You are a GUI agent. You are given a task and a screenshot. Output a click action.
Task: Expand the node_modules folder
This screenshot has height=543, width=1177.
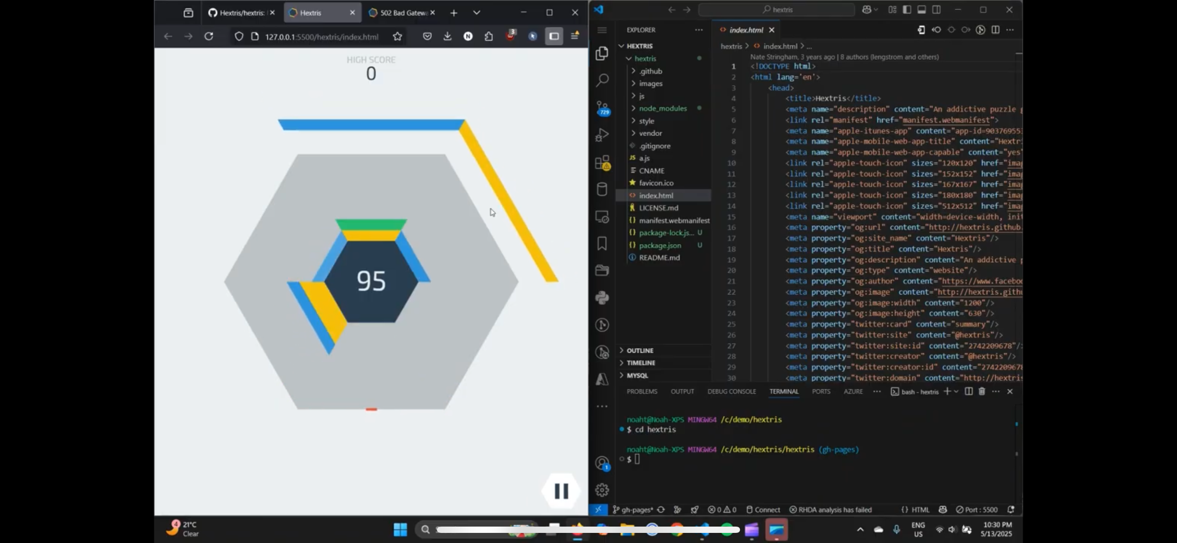(x=663, y=108)
